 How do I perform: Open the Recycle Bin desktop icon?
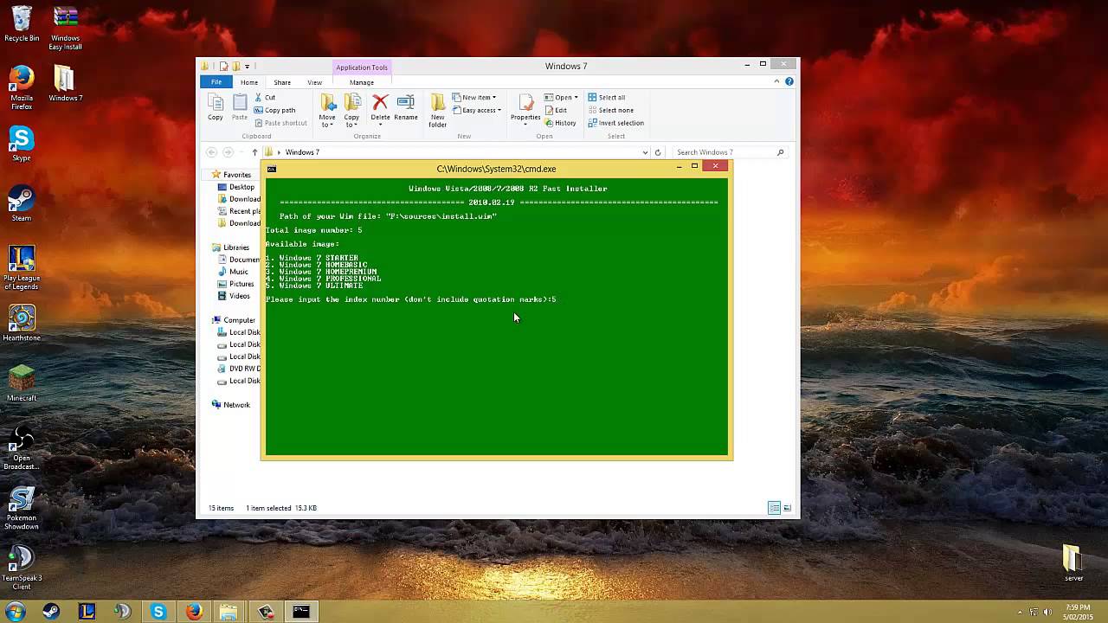[22, 23]
